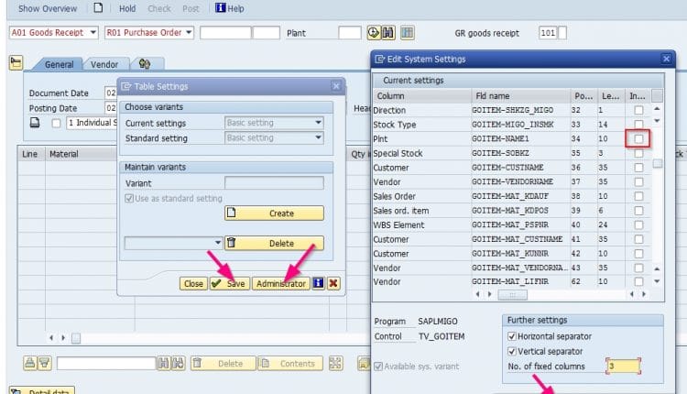Click the sort ascending icon in bottom toolbar
The height and width of the screenshot is (394, 687).
click(30, 363)
